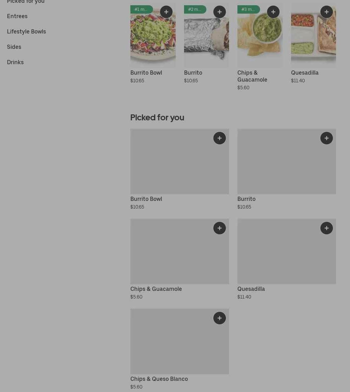The width and height of the screenshot is (350, 392).
Task: Add Picked for you Burrito Bowl plus icon
Action: tap(220, 138)
